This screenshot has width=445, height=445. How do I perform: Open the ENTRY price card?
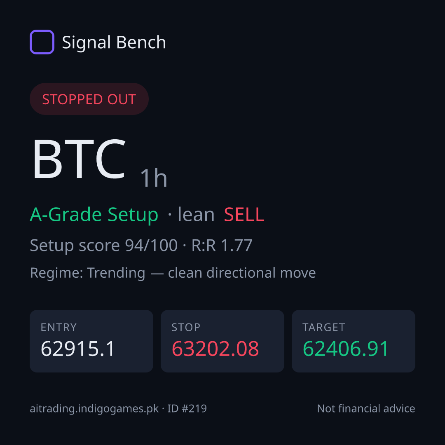(x=91, y=341)
